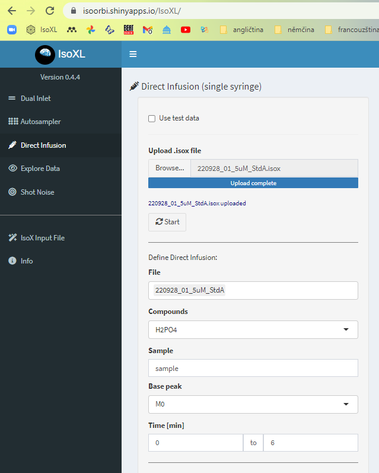Click the Time start field showing 0
Image resolution: width=379 pixels, height=473 pixels.
pos(195,443)
